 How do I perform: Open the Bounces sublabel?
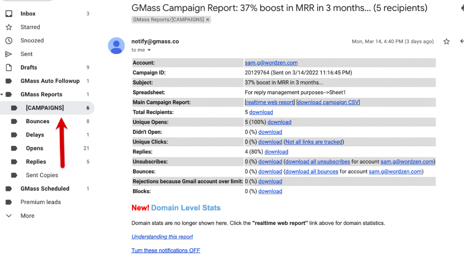click(37, 122)
